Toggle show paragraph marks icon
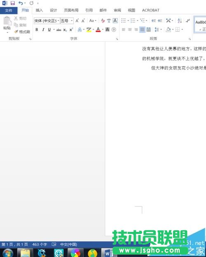This screenshot has width=206, height=257. [x=187, y=21]
